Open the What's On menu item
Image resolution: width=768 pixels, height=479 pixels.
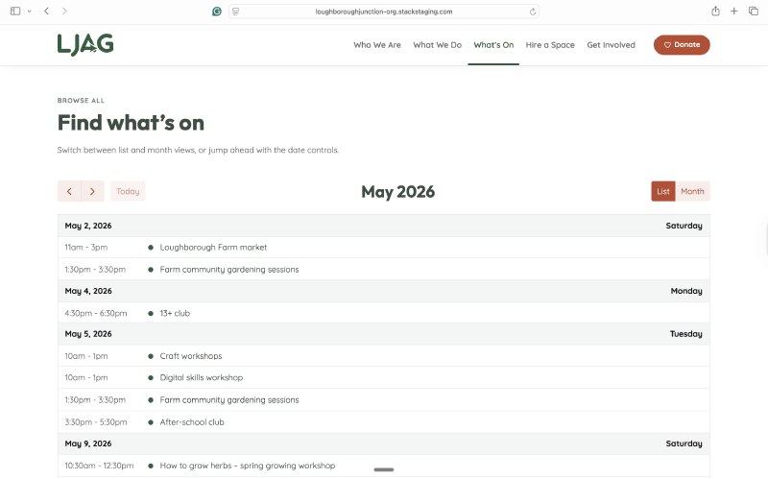(493, 45)
